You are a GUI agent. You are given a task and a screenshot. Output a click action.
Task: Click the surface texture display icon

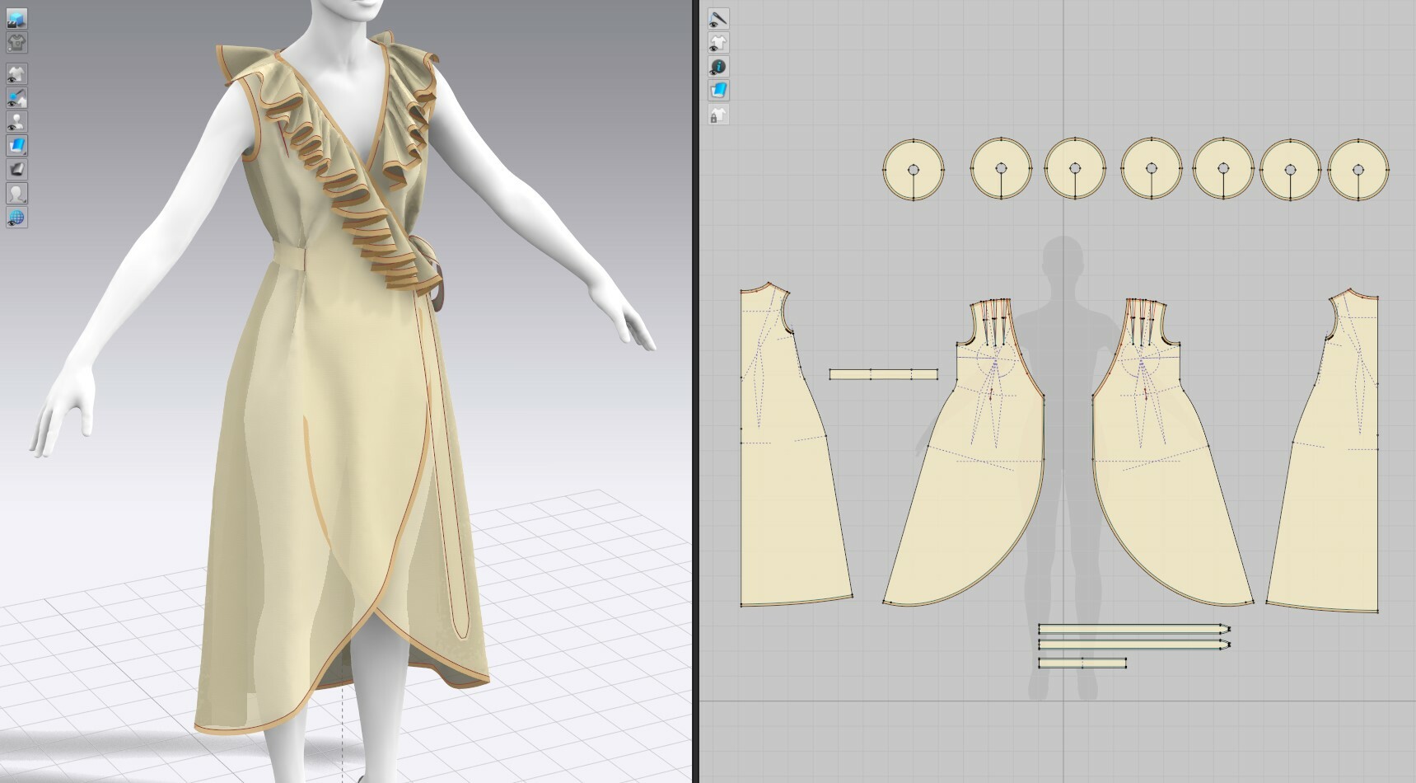(x=16, y=169)
